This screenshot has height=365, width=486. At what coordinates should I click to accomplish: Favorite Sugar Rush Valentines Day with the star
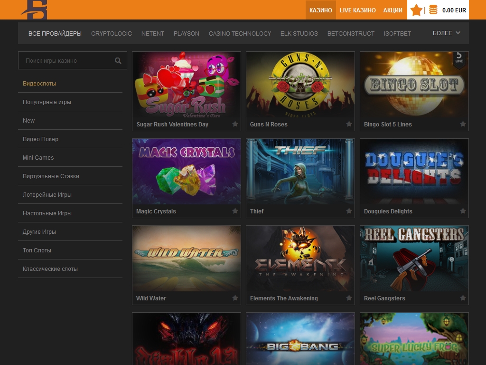coord(235,124)
